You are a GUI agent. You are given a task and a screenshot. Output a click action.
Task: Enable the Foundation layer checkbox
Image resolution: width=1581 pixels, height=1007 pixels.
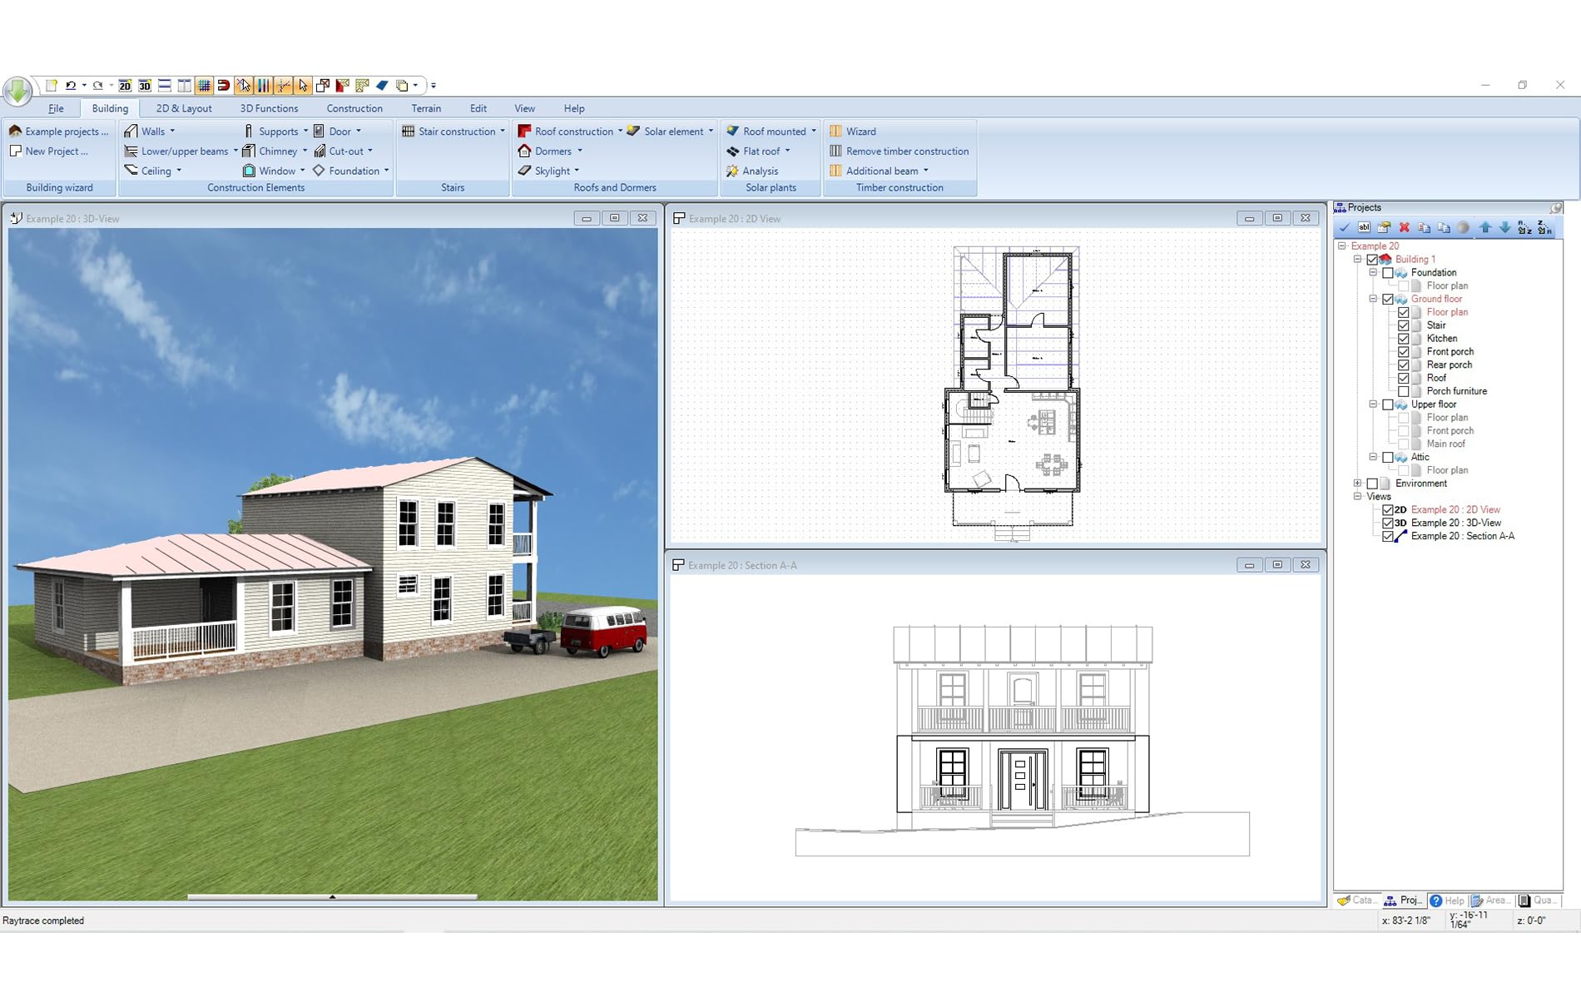1387,273
